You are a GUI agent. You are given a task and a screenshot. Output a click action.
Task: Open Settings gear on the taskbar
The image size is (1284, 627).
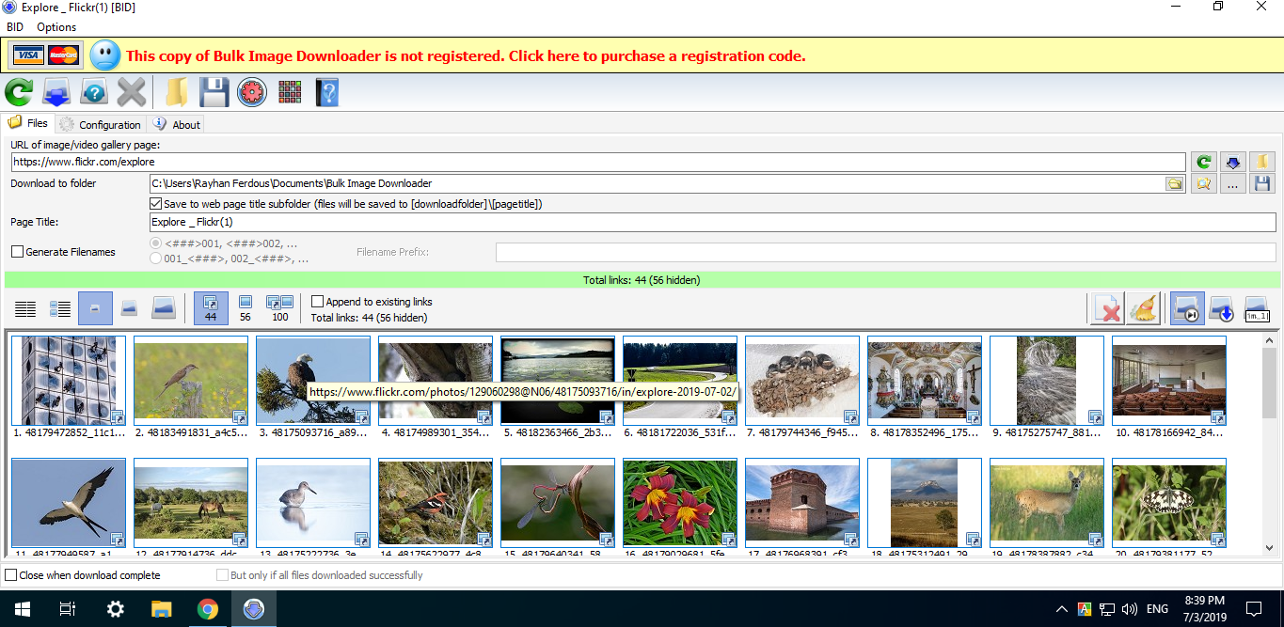coord(115,609)
